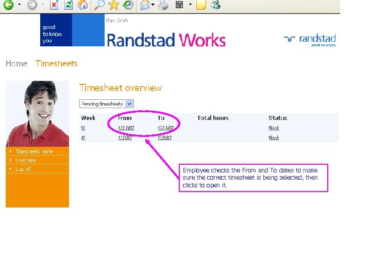Click the yellow note toolbar icon
Screen dimensions: 371x278
pos(201,5)
